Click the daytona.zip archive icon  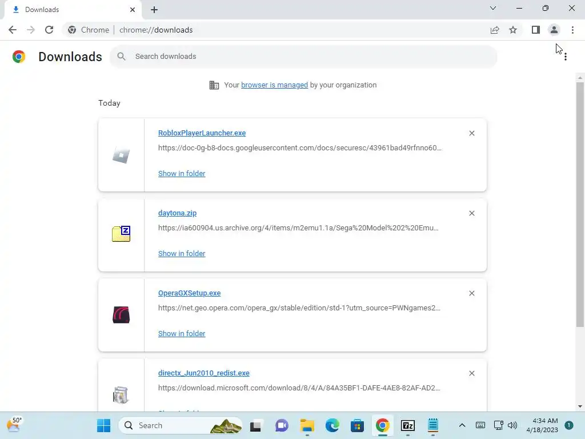[x=121, y=234]
